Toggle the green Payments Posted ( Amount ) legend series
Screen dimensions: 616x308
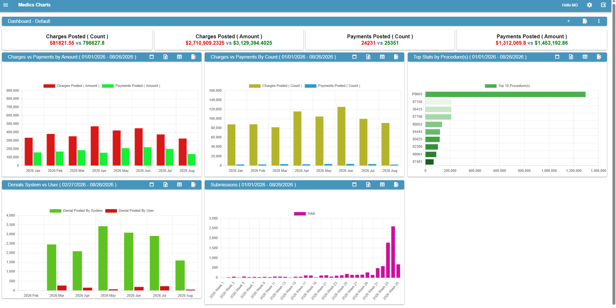[131, 86]
